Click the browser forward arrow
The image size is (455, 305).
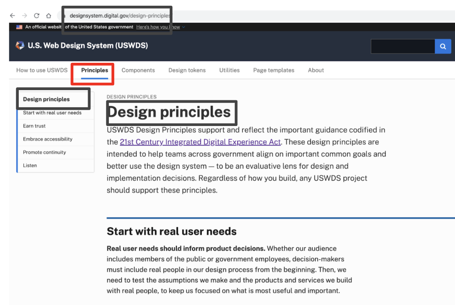click(x=24, y=15)
